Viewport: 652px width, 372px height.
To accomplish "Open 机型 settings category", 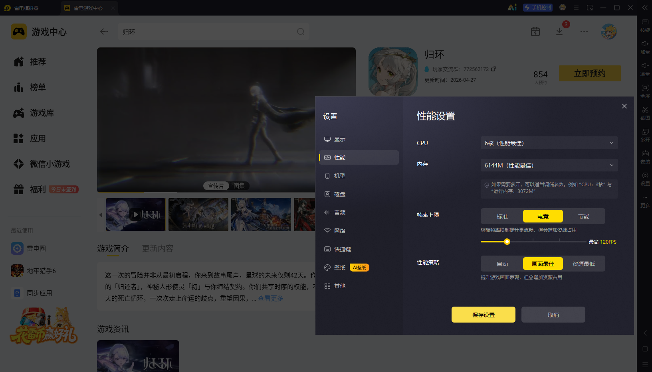I will tap(359, 176).
